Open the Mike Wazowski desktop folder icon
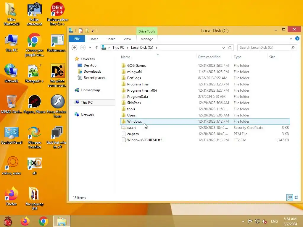Screen dimensions: 303x227 [x=12, y=14]
